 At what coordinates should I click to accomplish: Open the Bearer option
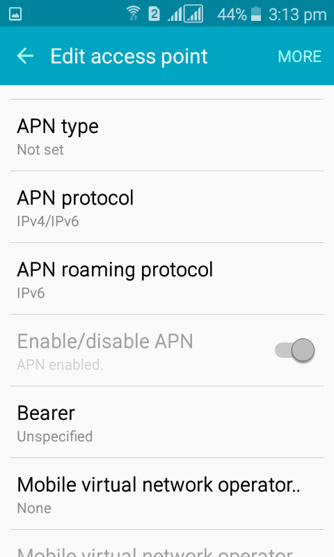pos(167,423)
